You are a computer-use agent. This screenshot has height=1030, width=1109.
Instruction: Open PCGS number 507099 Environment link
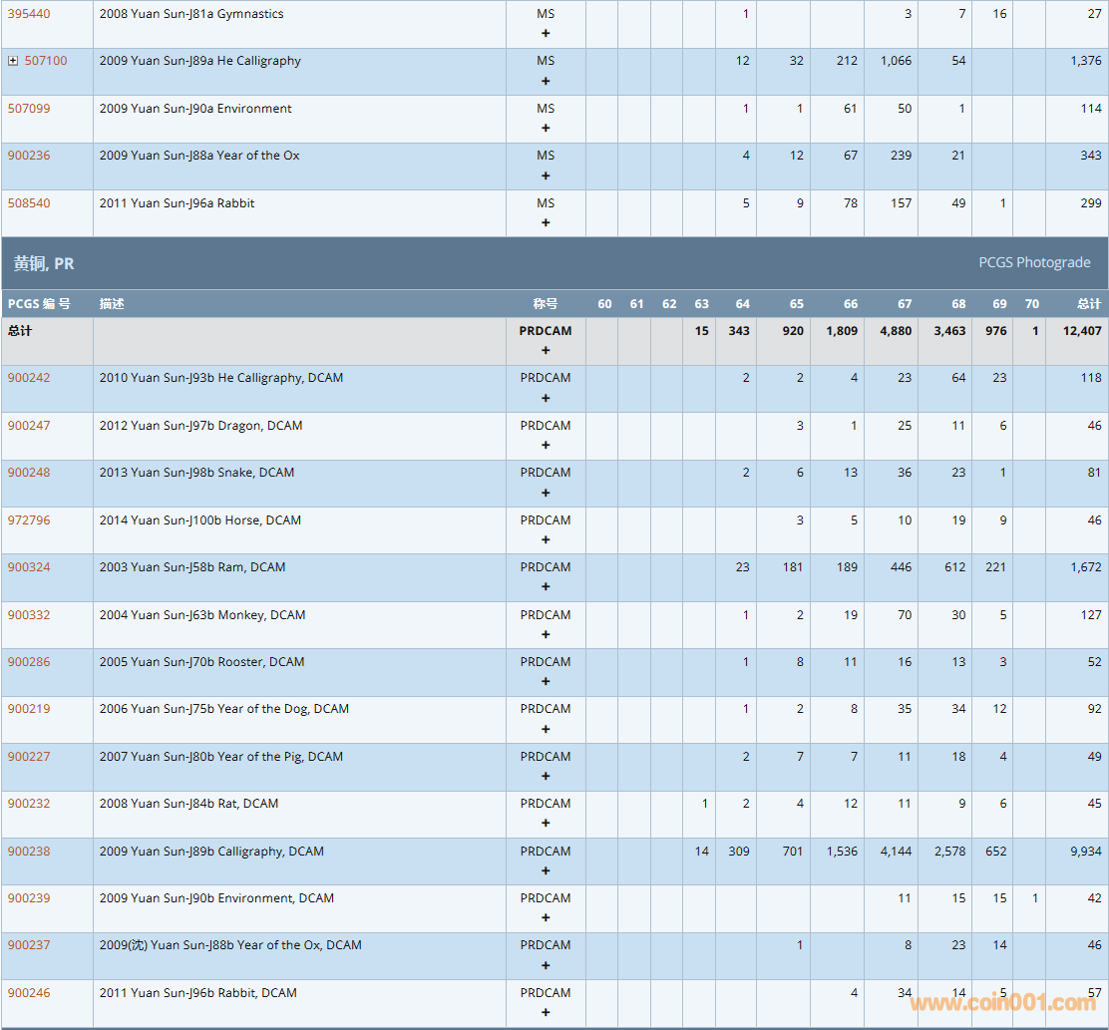click(x=28, y=109)
